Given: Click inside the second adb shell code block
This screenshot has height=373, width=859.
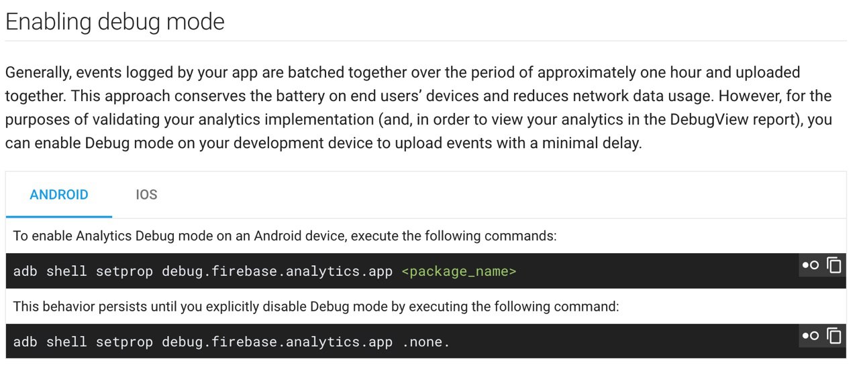Looking at the screenshot, I should point(604,342).
